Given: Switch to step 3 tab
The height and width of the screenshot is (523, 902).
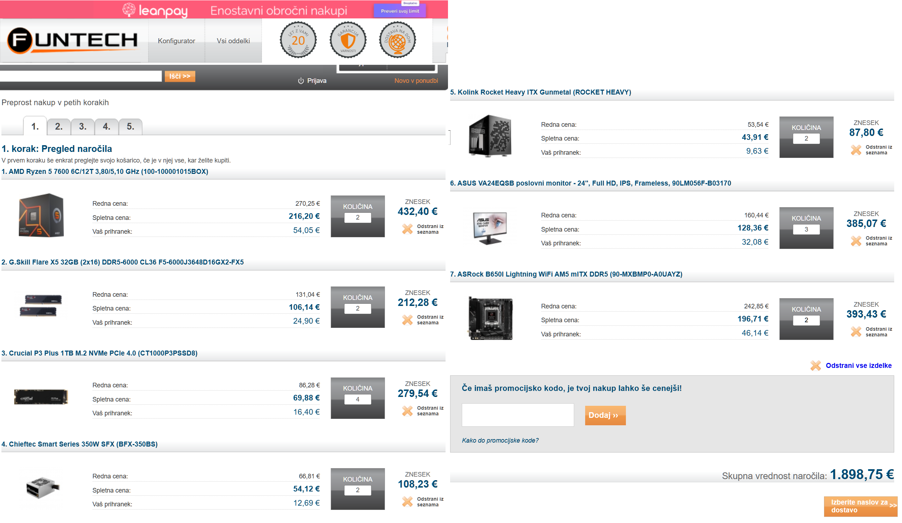Looking at the screenshot, I should click(x=83, y=127).
